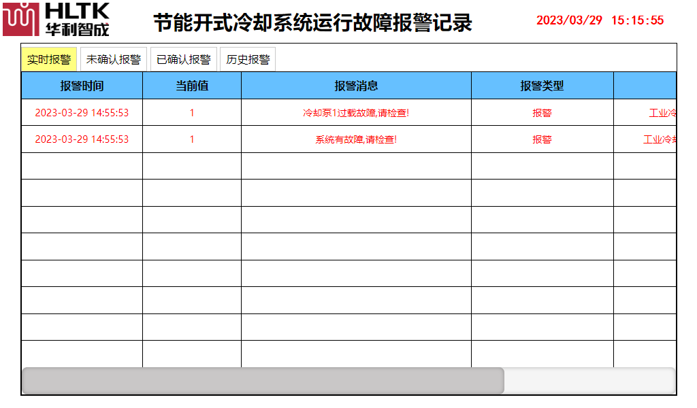Click the current value in the 系统有故障 row
The width and height of the screenshot is (697, 408).
click(192, 139)
